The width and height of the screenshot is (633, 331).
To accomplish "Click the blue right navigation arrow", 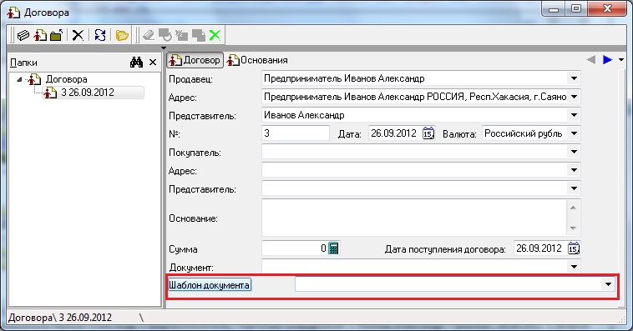I will click(608, 60).
